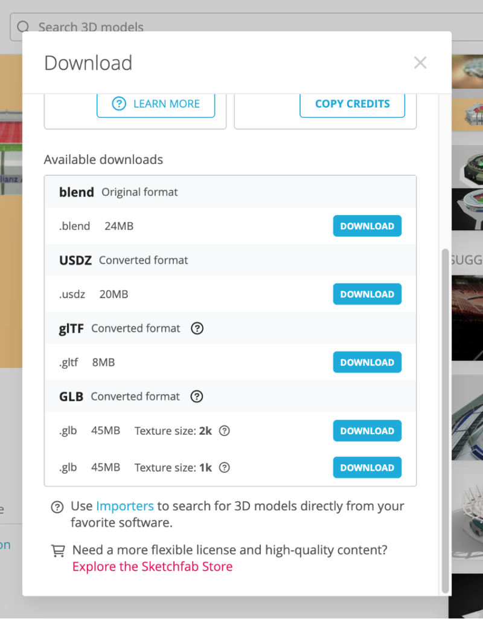The width and height of the screenshot is (483, 619).
Task: Click the shopping cart icon
Action: pyautogui.click(x=59, y=551)
